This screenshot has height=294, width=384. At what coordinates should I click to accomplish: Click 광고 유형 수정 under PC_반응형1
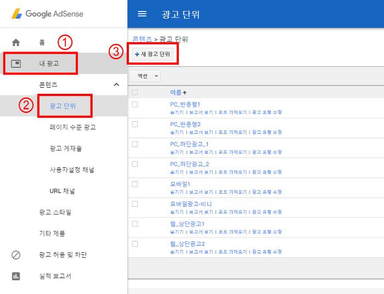pos(267,112)
